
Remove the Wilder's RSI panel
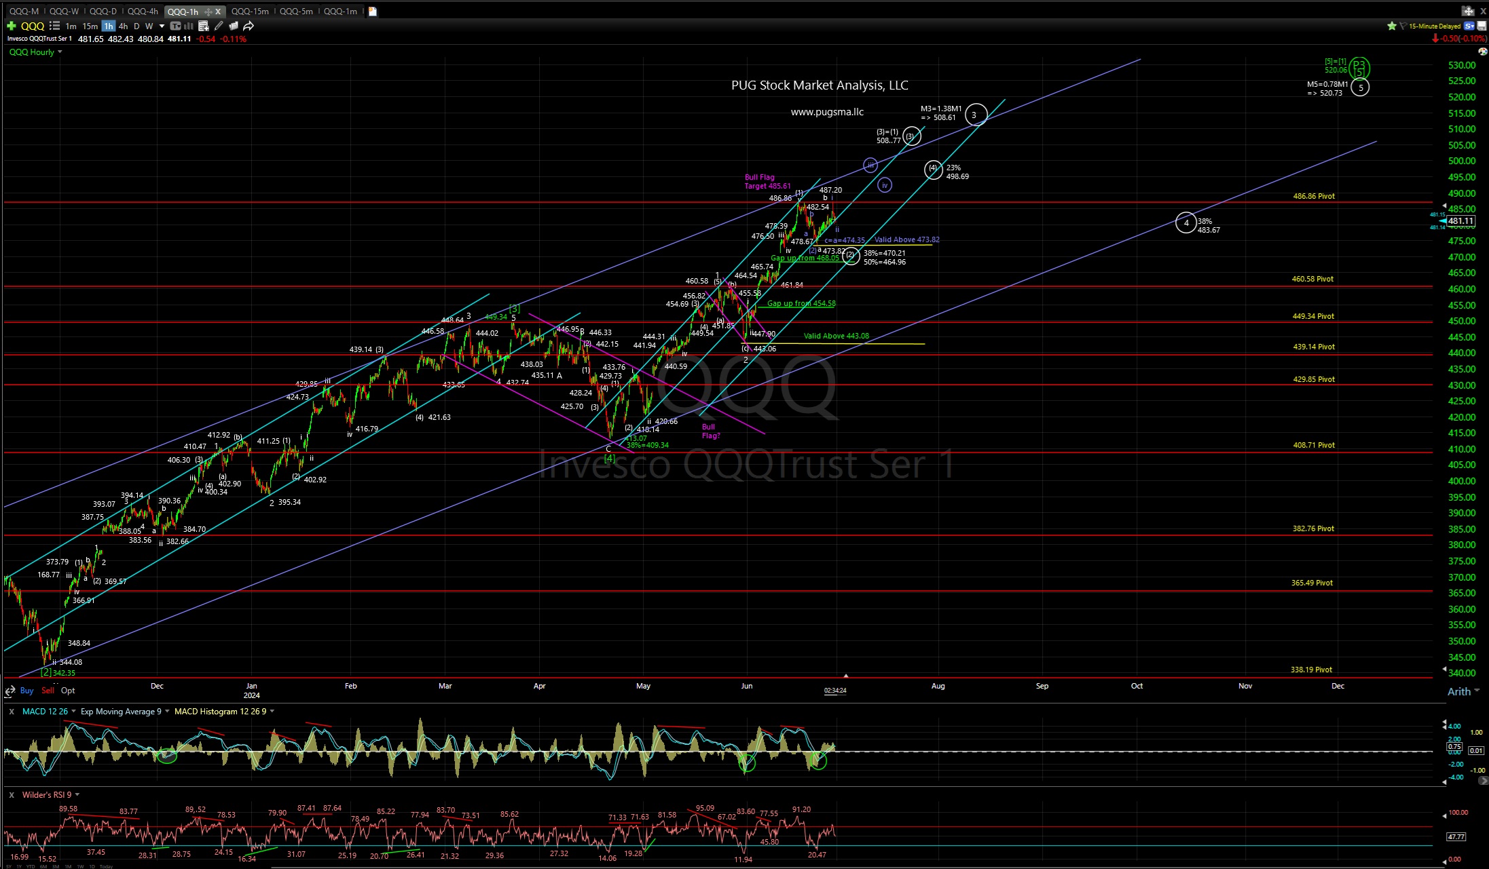click(12, 794)
